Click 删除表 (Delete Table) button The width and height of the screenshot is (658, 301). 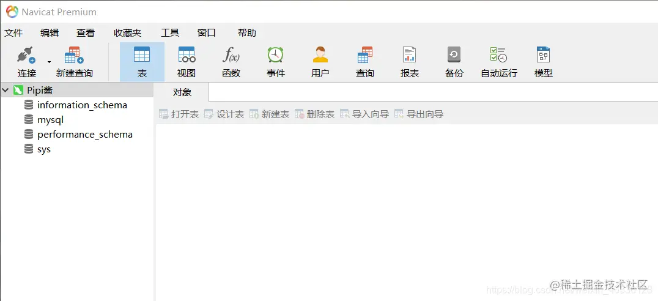click(315, 114)
